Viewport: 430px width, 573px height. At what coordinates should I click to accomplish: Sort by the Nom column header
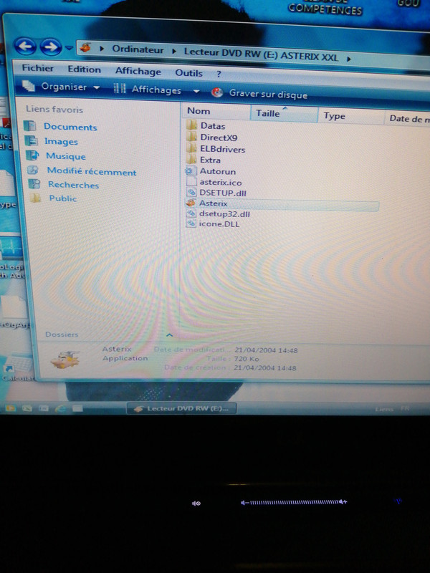(x=216, y=111)
